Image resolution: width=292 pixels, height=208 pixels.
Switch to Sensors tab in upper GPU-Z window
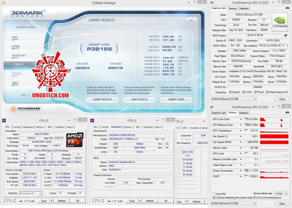coord(232,9)
